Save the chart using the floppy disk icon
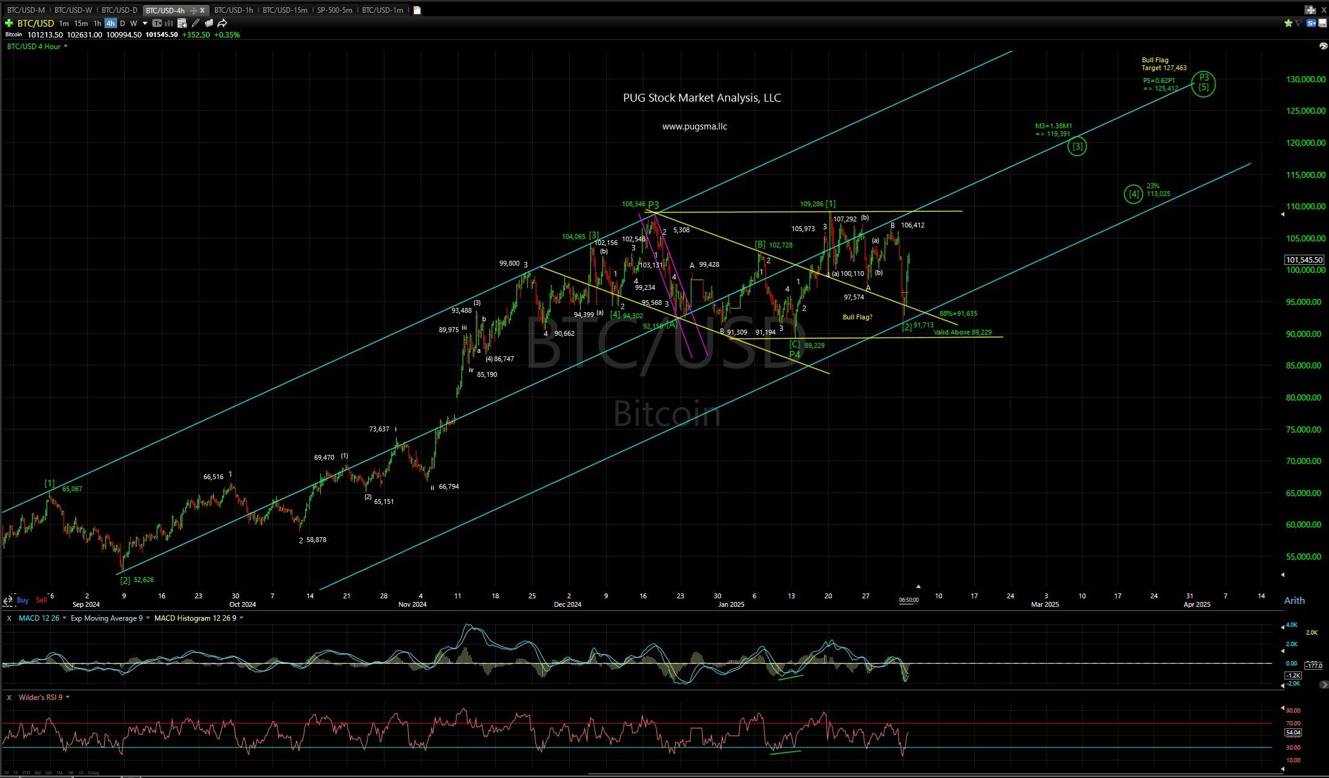 click(x=1322, y=23)
